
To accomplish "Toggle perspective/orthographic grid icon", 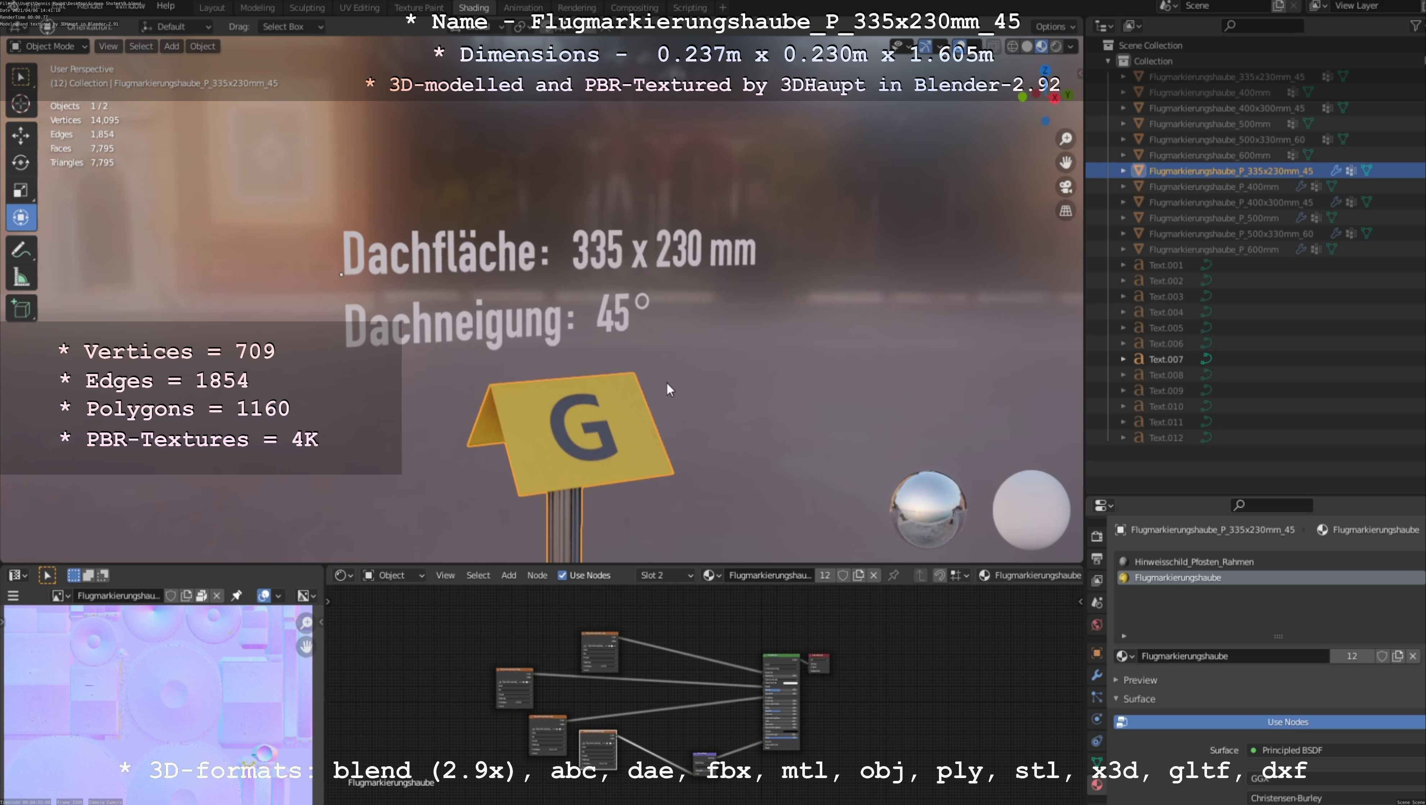I will pyautogui.click(x=1066, y=211).
